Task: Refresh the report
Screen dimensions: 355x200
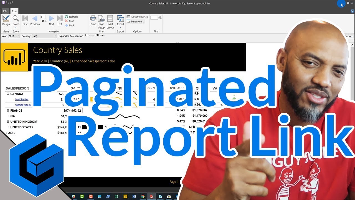Action: (x=71, y=17)
